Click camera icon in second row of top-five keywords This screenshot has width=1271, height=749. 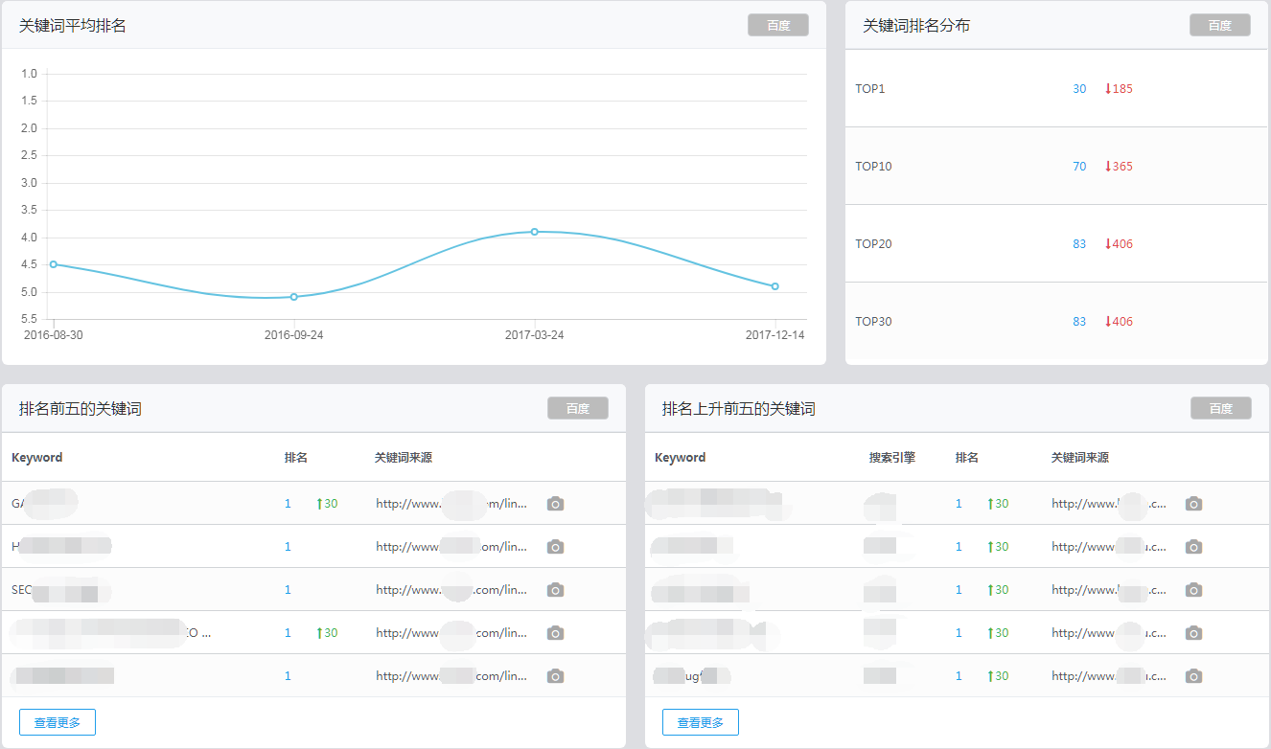(x=555, y=547)
